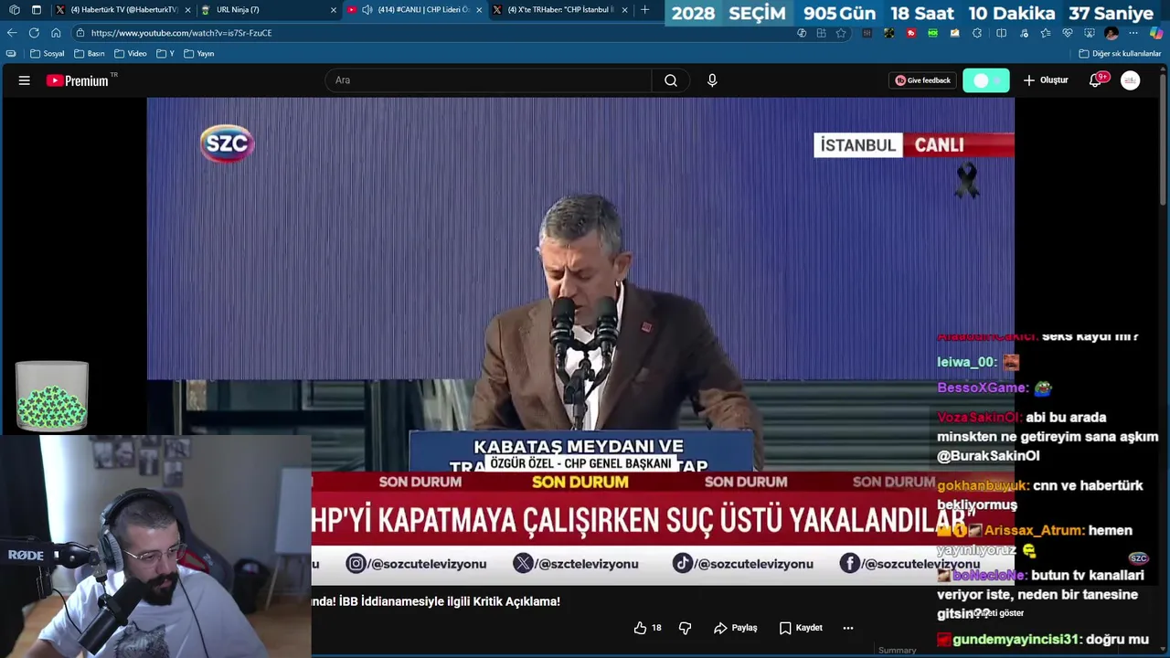
Task: Open the video's more actions ellipsis
Action: pos(848,628)
